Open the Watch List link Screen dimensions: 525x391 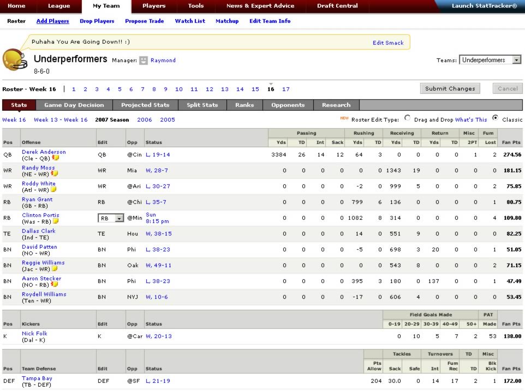[x=190, y=21]
